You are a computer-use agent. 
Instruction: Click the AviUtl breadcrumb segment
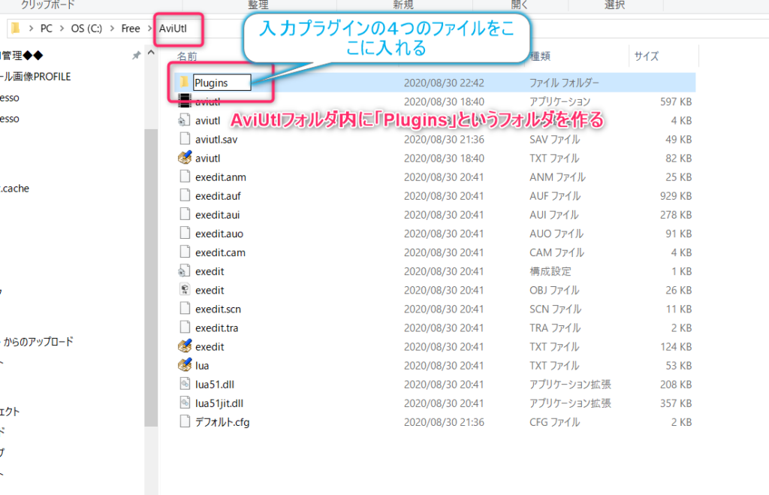coord(173,29)
